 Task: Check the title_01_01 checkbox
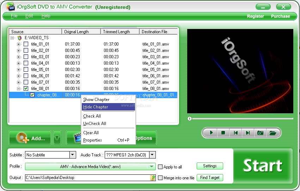(x=26, y=44)
